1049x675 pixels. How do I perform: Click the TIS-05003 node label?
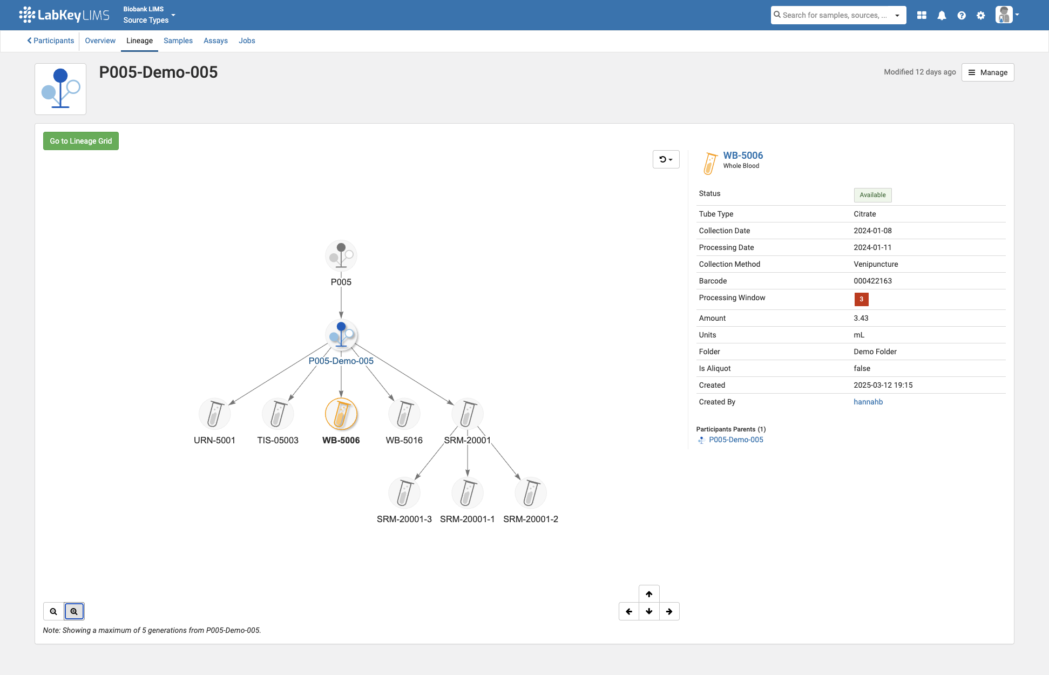(x=278, y=440)
